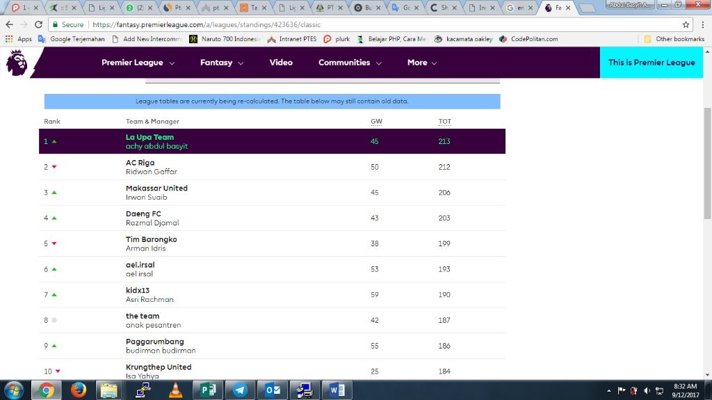Reload the page with refresh icon

(39, 24)
